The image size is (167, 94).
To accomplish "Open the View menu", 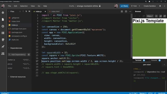I will [33, 6].
